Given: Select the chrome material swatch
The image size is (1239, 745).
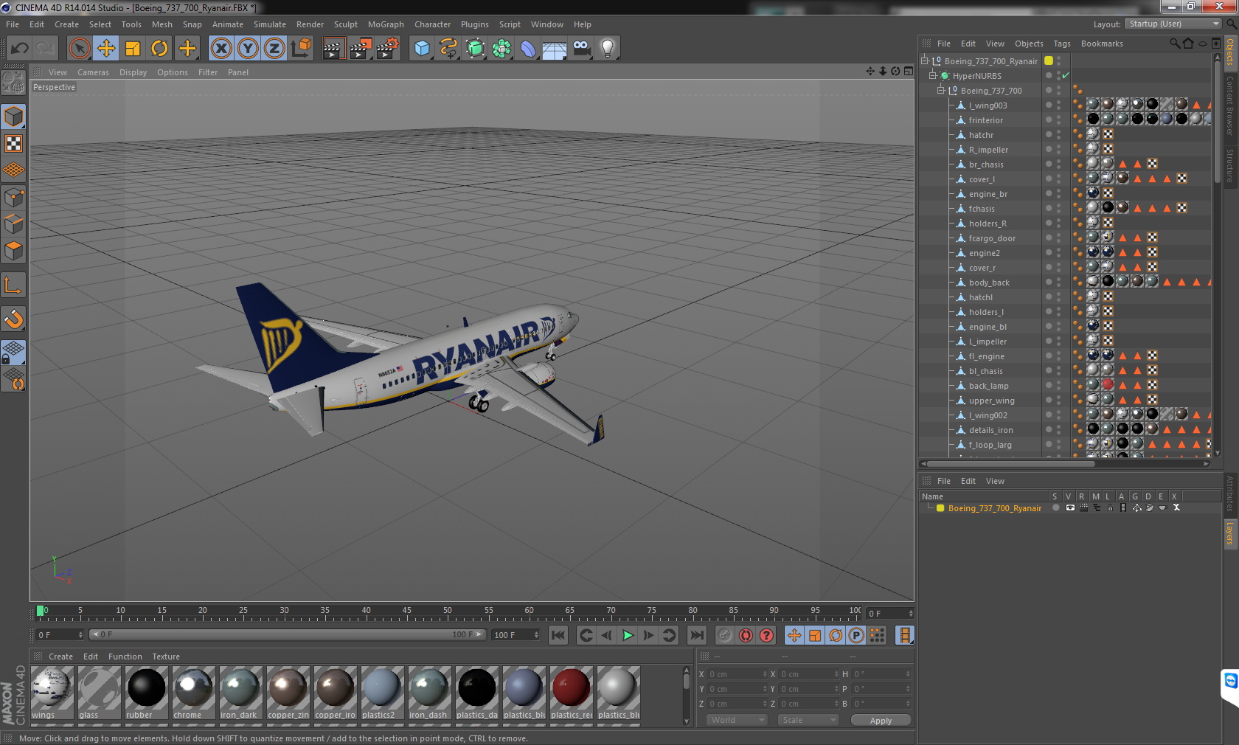Looking at the screenshot, I should [x=193, y=692].
